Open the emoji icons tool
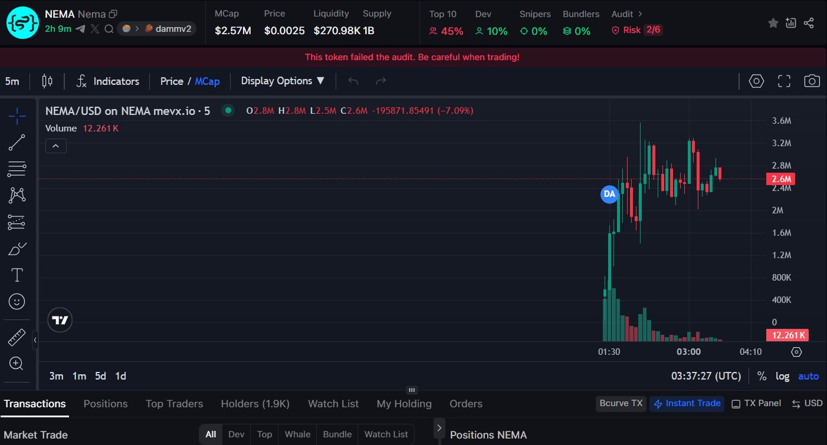Image resolution: width=827 pixels, height=445 pixels. [17, 302]
